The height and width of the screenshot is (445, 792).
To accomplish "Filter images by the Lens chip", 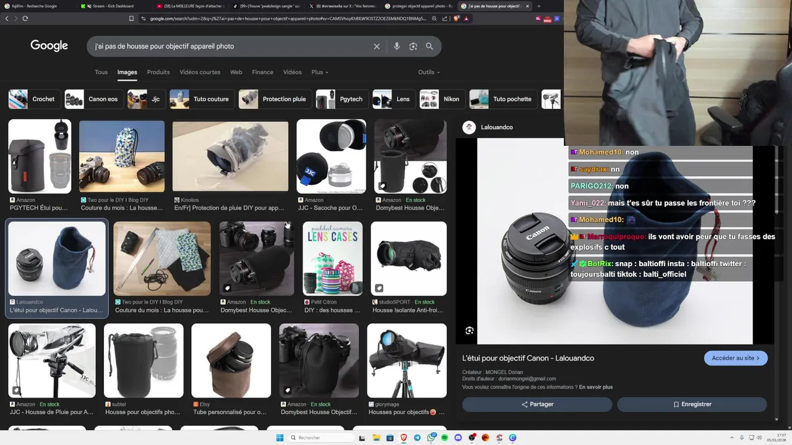I will click(394, 99).
